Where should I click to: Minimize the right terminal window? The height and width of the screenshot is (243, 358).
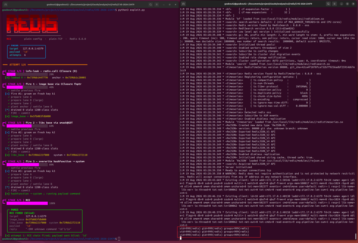pyautogui.click(x=341, y=4)
